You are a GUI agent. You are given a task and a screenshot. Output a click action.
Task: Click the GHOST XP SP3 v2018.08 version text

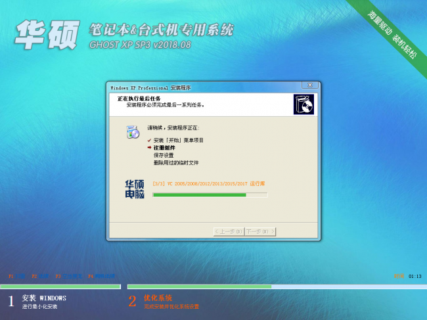coord(140,45)
